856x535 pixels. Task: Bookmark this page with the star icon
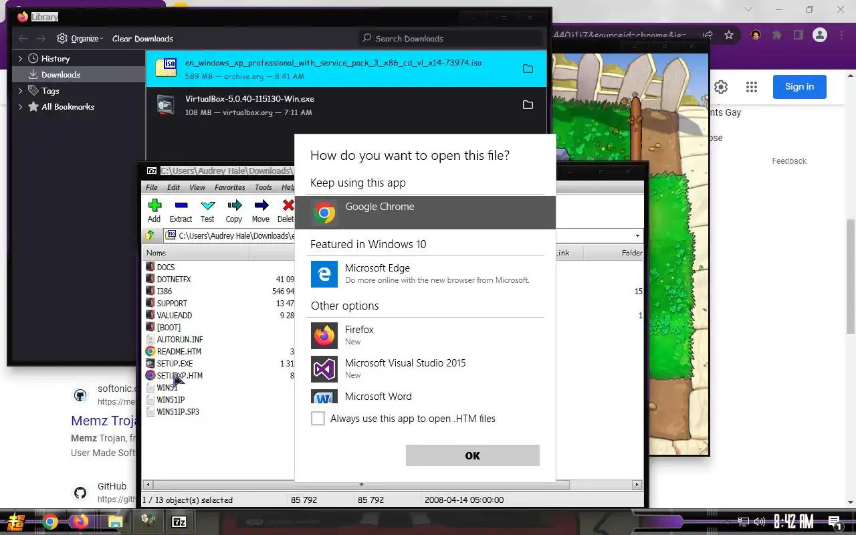pyautogui.click(x=729, y=35)
